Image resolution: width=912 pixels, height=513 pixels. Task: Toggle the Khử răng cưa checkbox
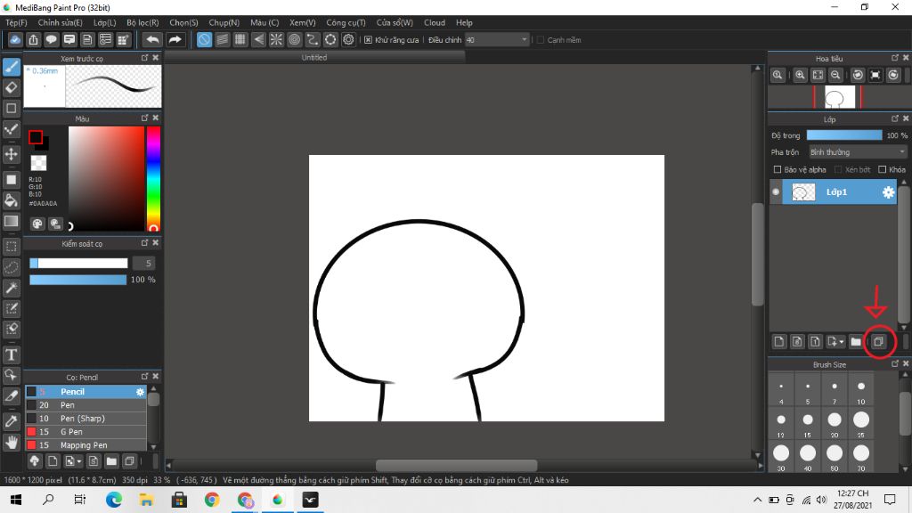point(368,40)
